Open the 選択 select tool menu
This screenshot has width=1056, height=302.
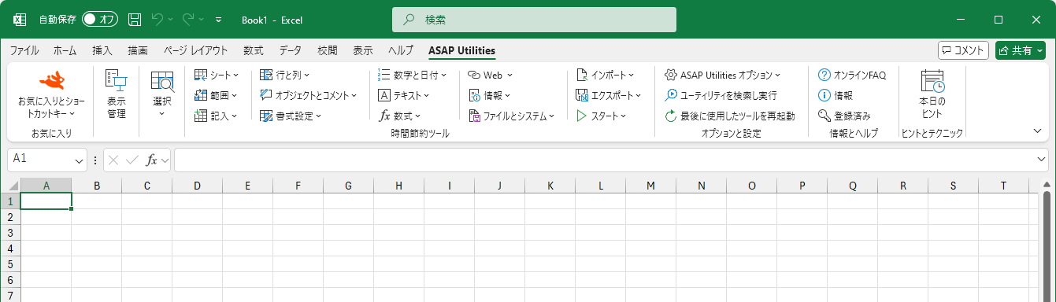coord(162,94)
